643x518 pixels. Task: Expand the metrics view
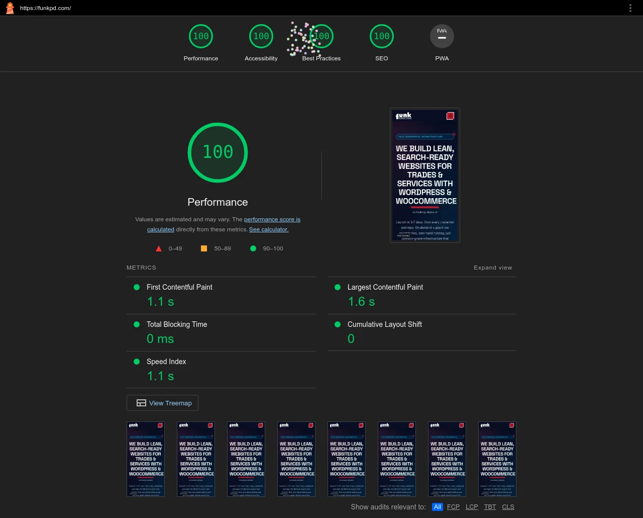[x=492, y=268]
